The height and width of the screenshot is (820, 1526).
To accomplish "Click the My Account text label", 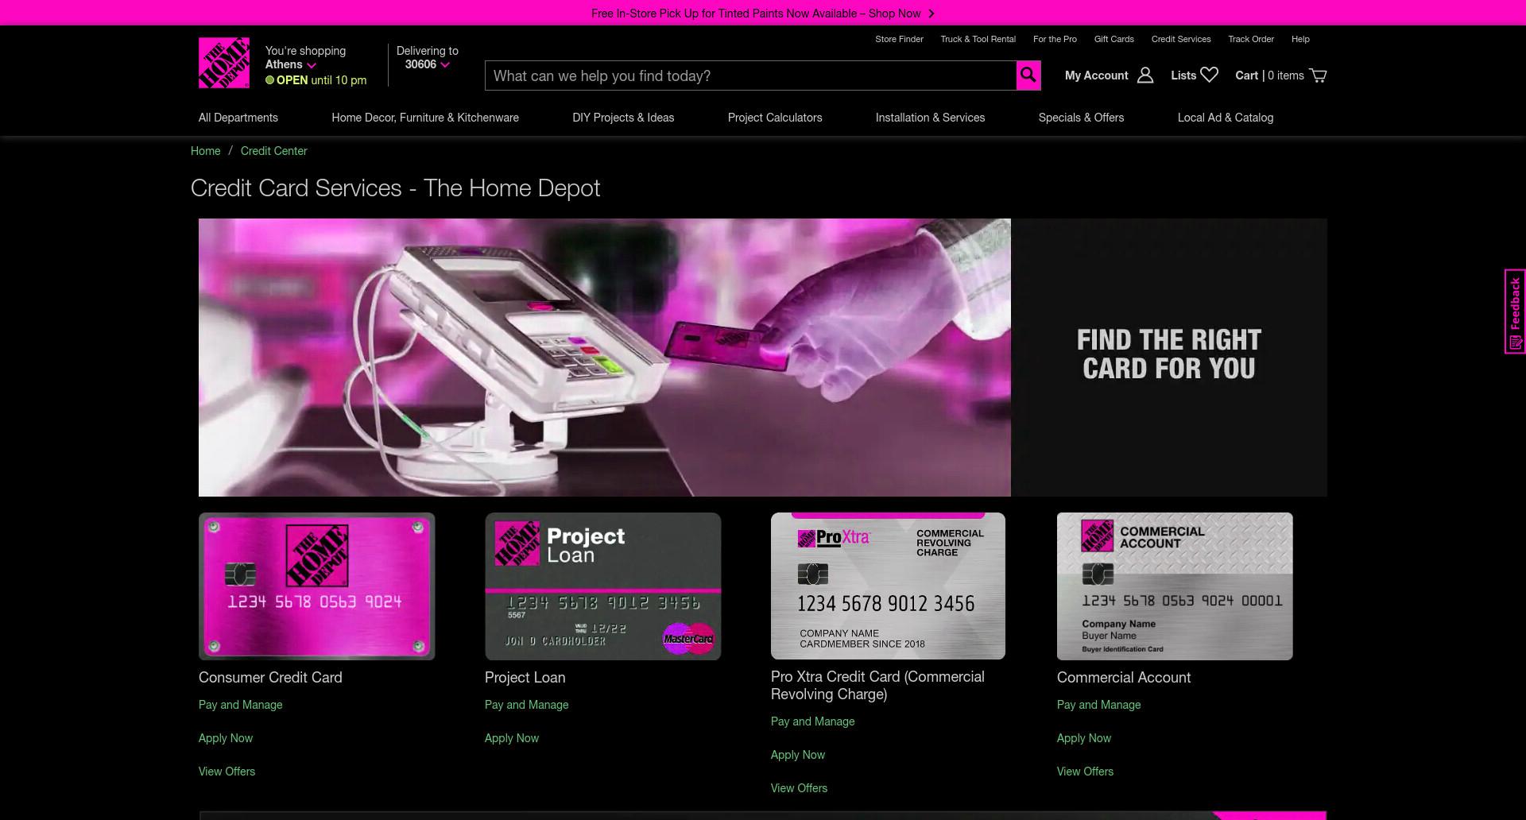I will (1096, 75).
